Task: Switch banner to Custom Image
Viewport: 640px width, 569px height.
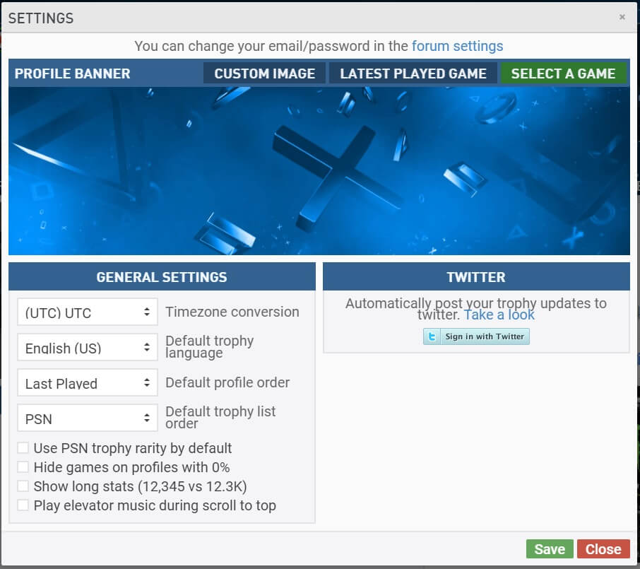Action: 264,74
